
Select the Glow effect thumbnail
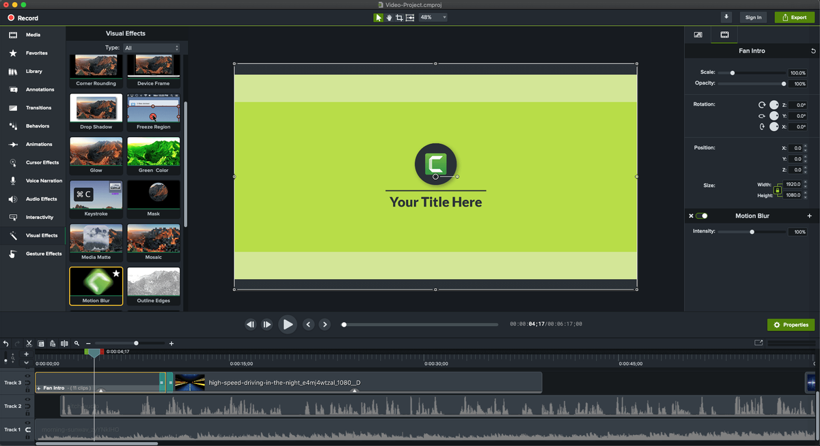(96, 155)
